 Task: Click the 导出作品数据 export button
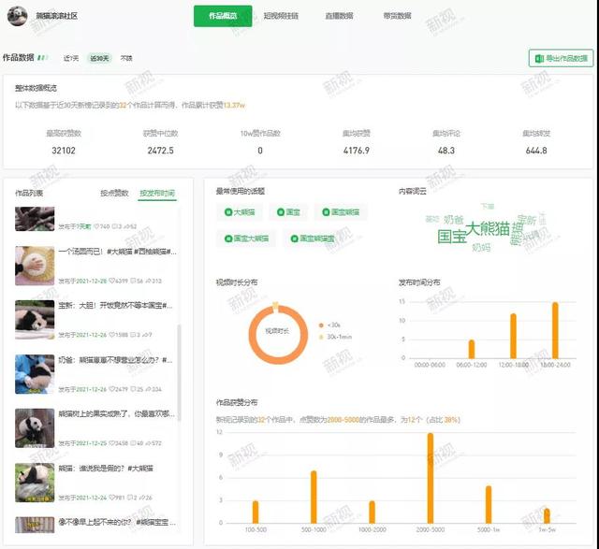[560, 59]
